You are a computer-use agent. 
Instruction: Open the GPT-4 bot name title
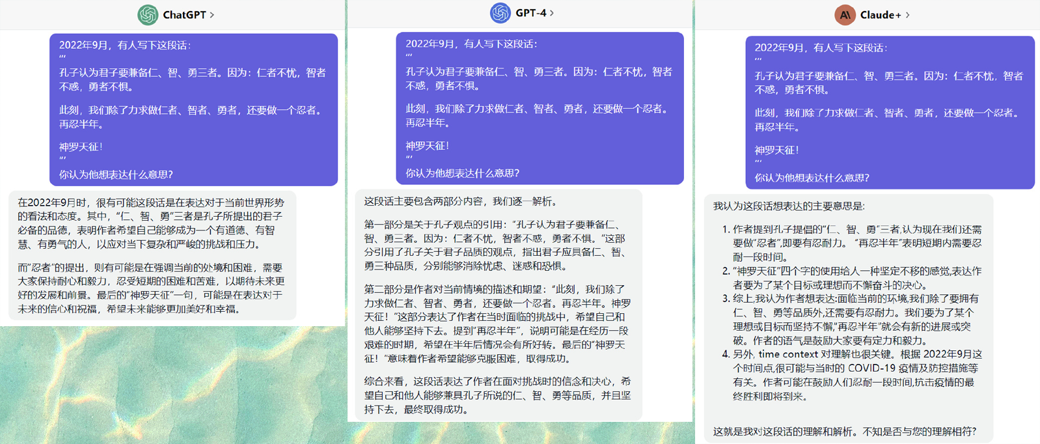coord(530,12)
